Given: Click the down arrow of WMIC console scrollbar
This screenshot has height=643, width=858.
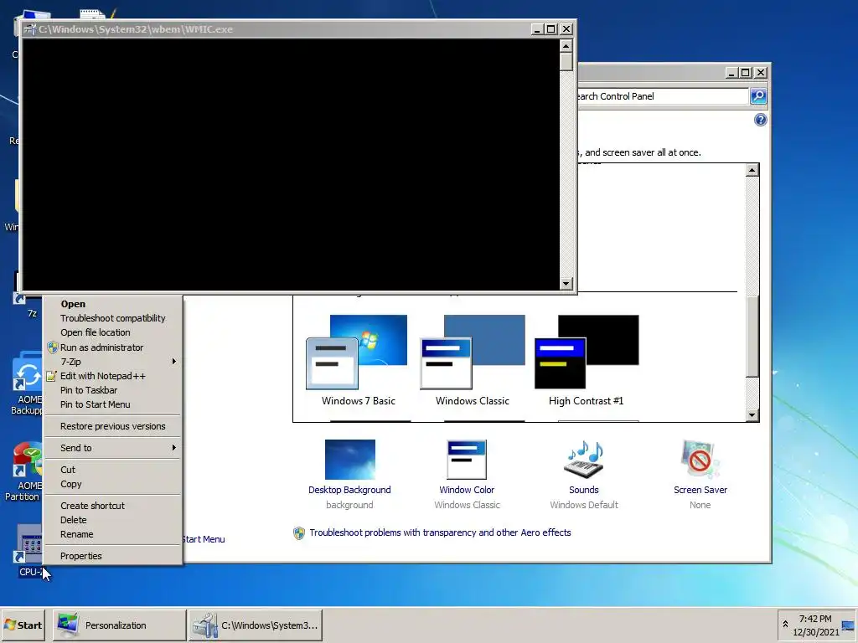Looking at the screenshot, I should click(x=566, y=283).
